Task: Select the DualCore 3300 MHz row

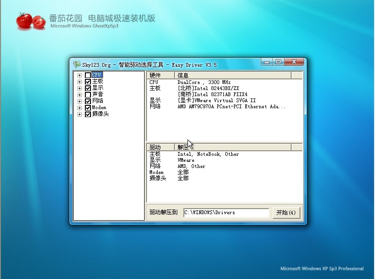Action: point(224,82)
